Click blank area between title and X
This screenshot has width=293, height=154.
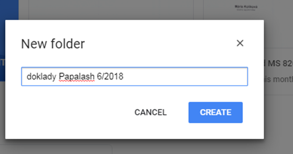click(x=160, y=44)
